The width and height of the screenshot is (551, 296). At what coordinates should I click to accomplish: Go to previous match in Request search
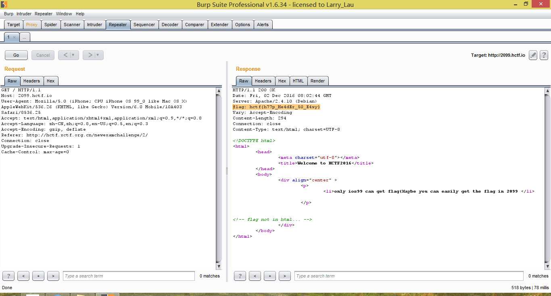click(x=23, y=276)
